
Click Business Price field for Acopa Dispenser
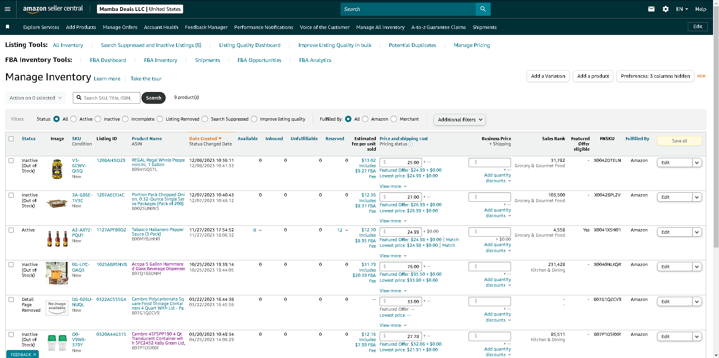[x=490, y=267]
